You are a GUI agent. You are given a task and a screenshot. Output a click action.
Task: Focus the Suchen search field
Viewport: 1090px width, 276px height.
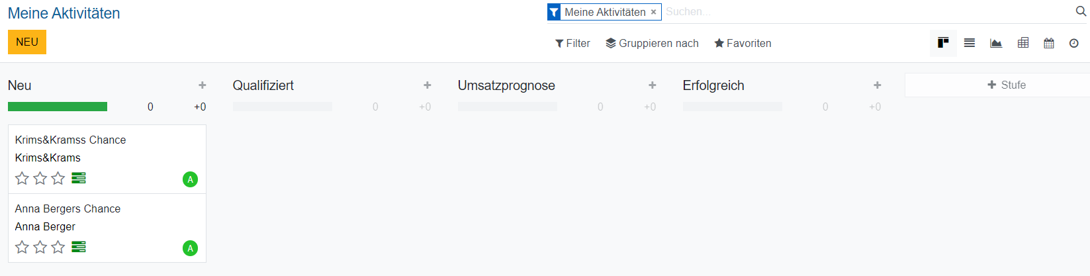coord(860,12)
